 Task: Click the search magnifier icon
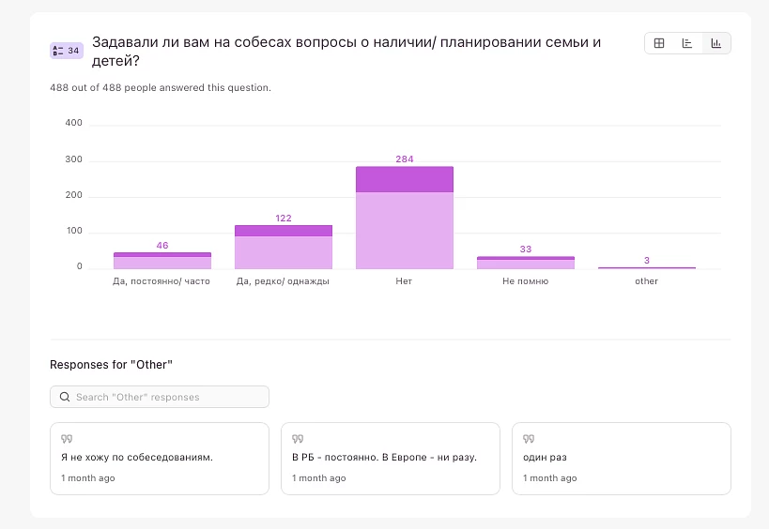pyautogui.click(x=65, y=397)
